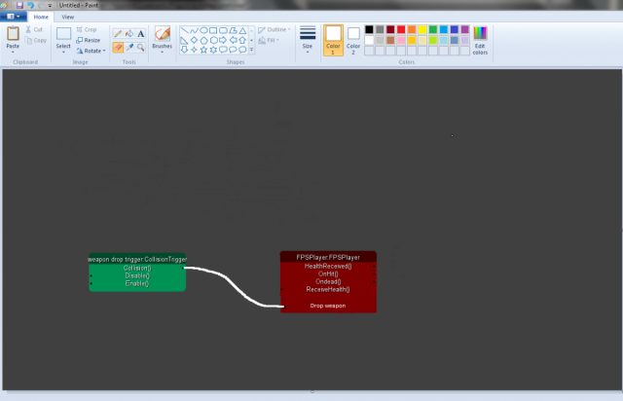Switch to the View tab

(67, 17)
